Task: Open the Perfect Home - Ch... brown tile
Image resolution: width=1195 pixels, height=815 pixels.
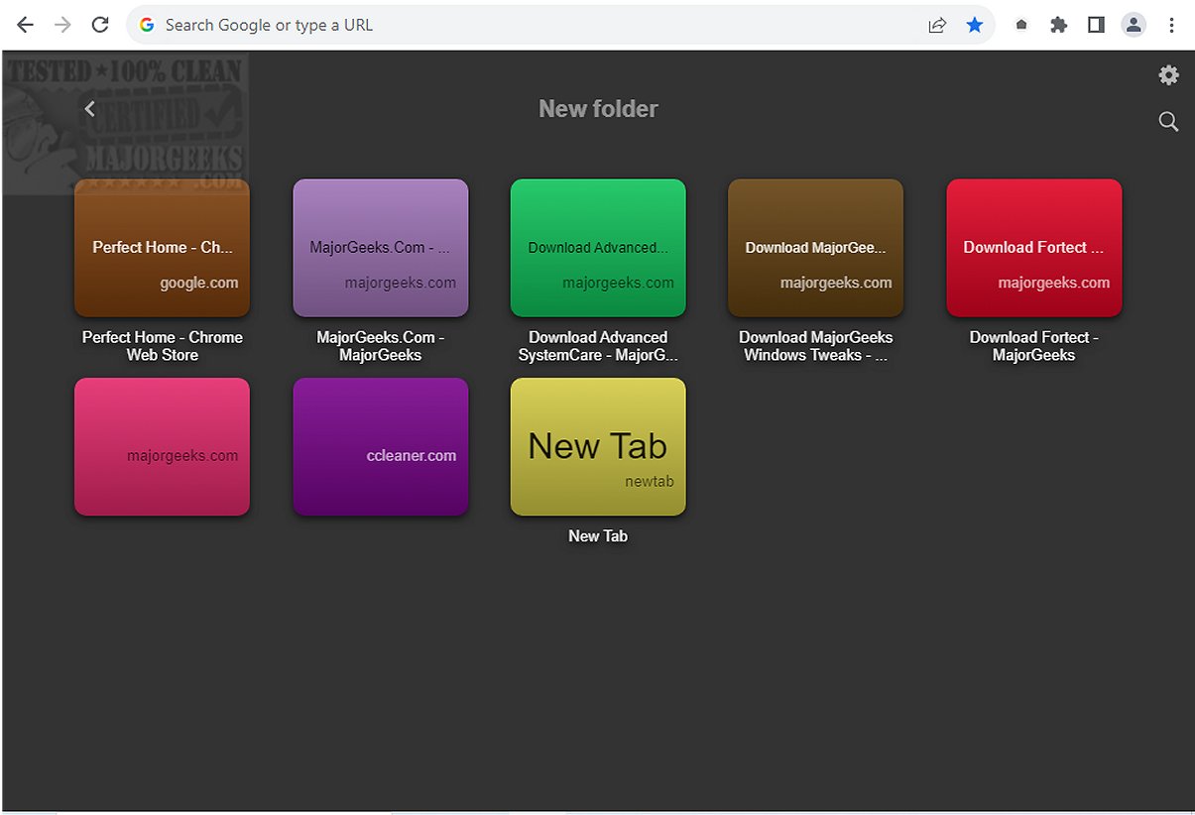Action: (162, 248)
